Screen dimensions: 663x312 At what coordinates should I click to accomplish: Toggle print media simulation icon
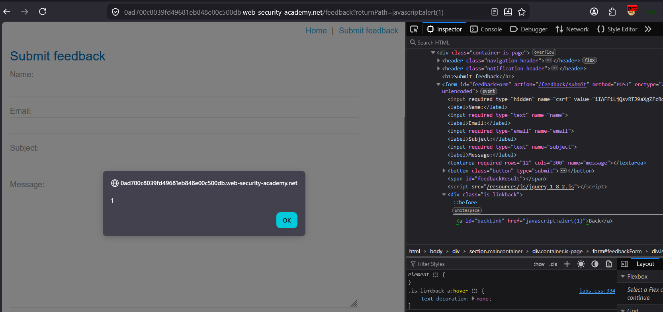click(609, 264)
